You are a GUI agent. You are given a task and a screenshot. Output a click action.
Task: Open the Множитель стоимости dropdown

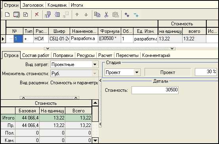tap(95, 74)
